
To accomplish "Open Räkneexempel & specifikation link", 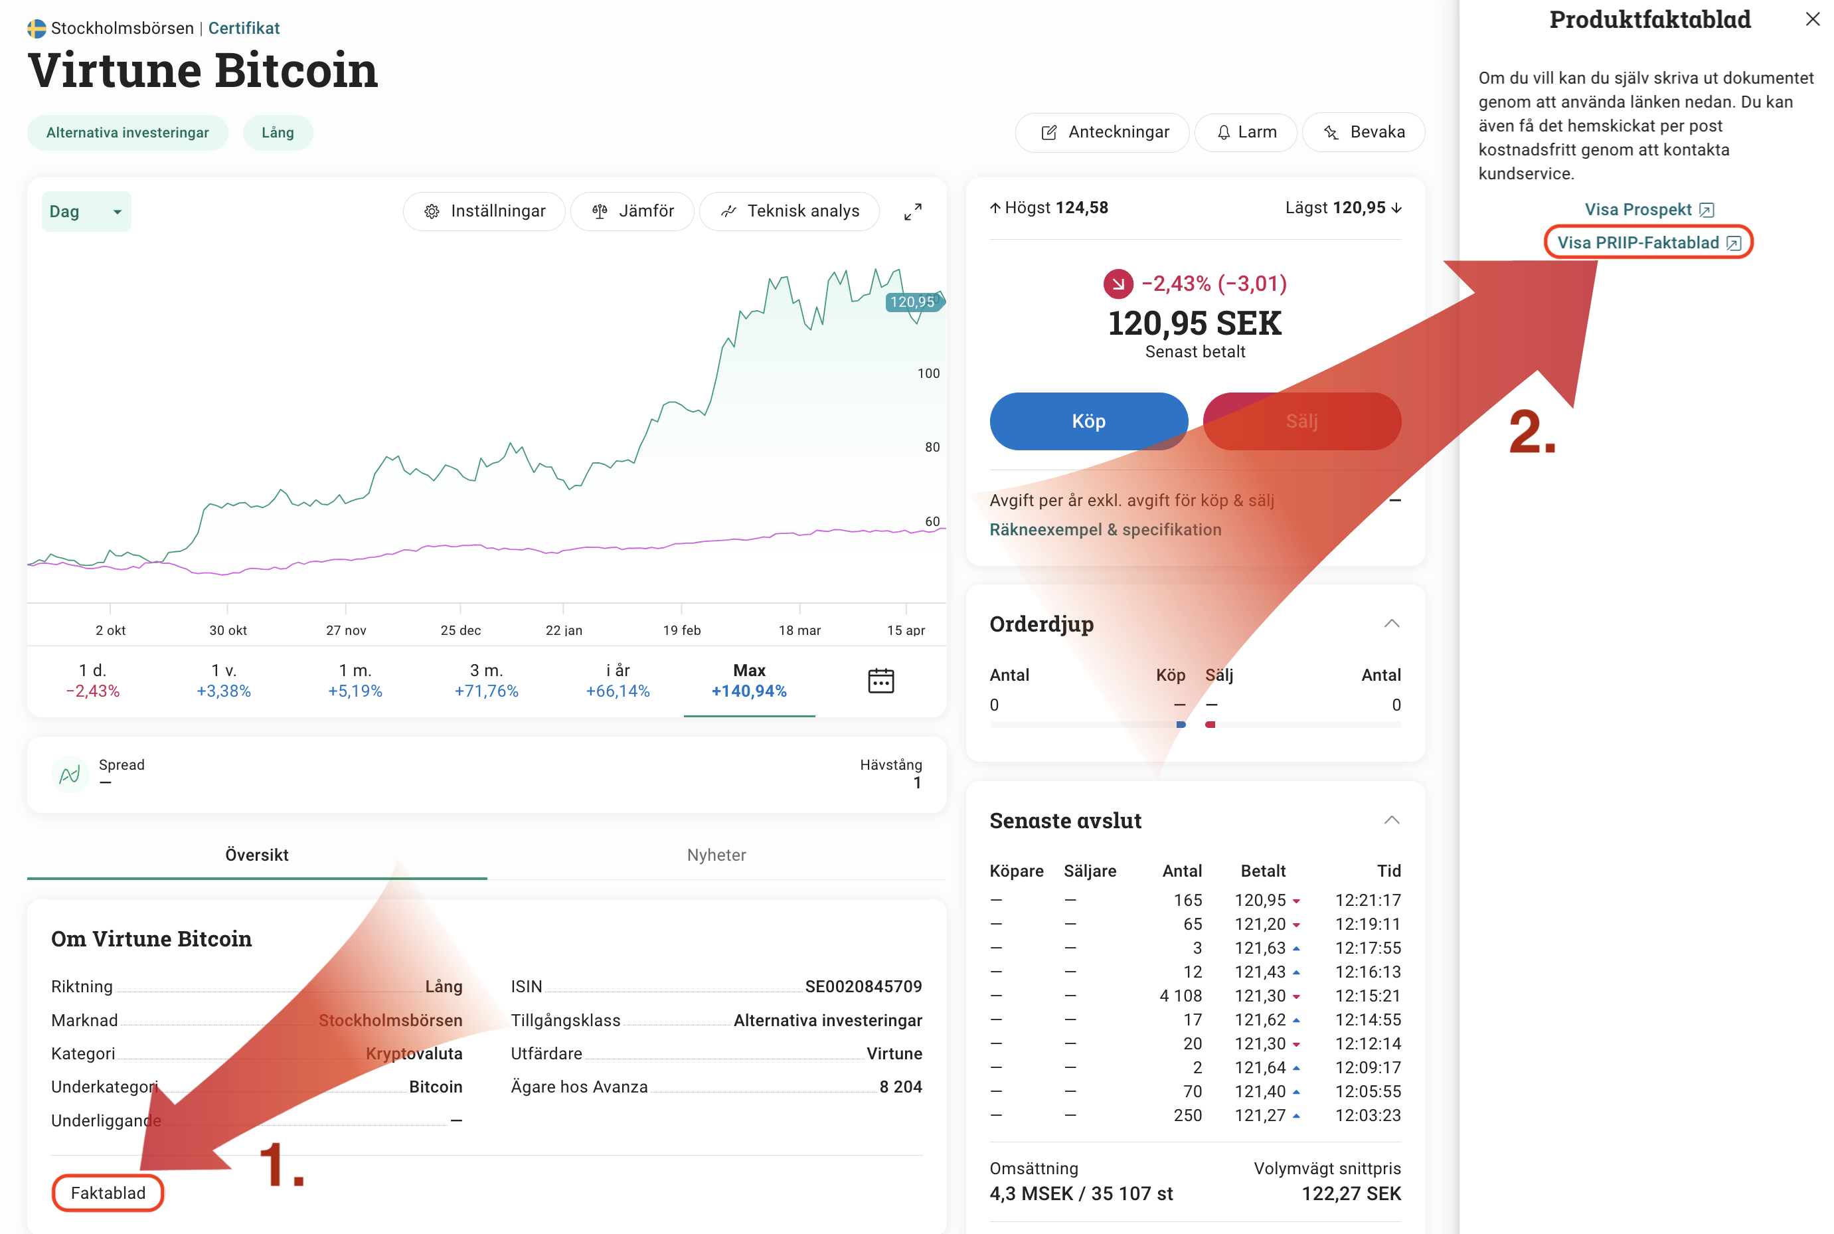I will coord(1105,529).
